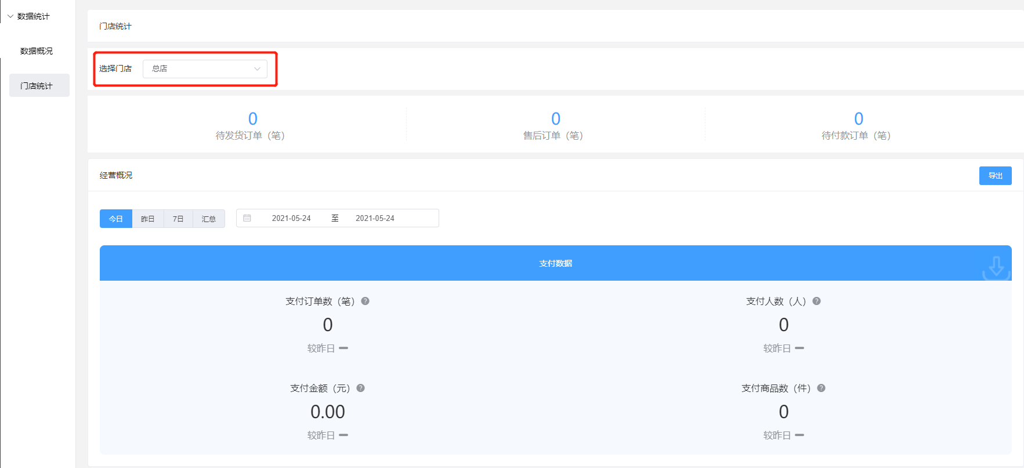
Task: Click the 导出 export button
Action: coord(995,176)
